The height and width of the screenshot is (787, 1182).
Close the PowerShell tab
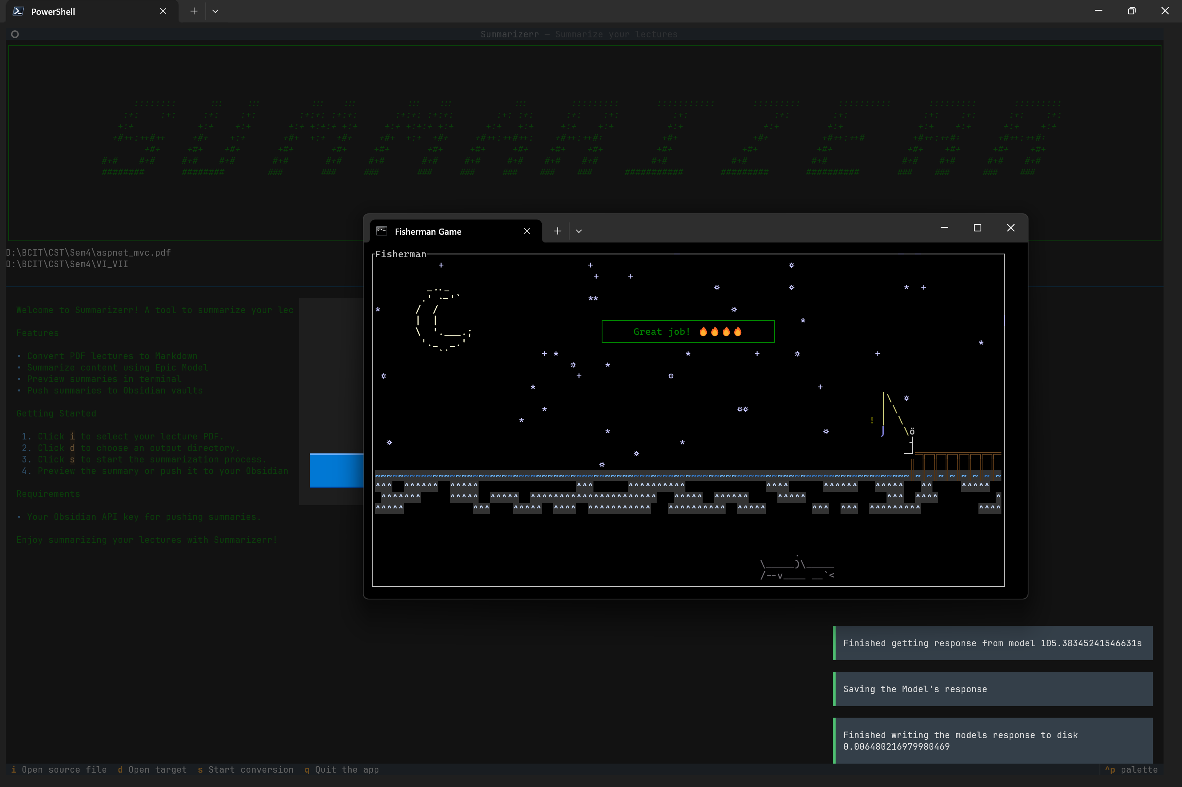163,11
